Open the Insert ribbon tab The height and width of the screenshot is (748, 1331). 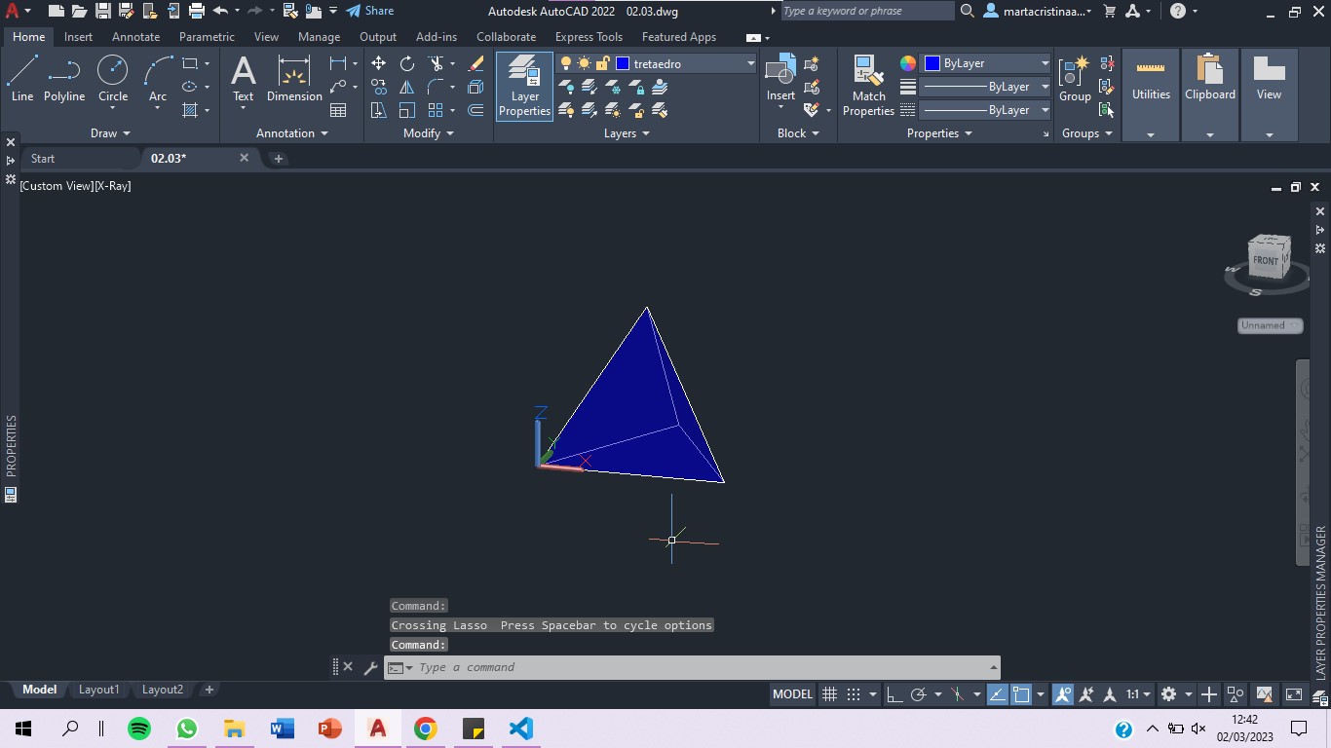pyautogui.click(x=78, y=37)
